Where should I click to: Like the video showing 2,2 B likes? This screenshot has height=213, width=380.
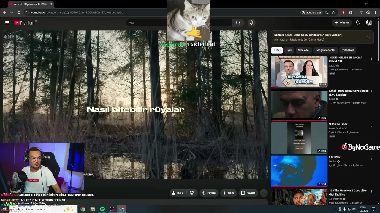click(178, 193)
